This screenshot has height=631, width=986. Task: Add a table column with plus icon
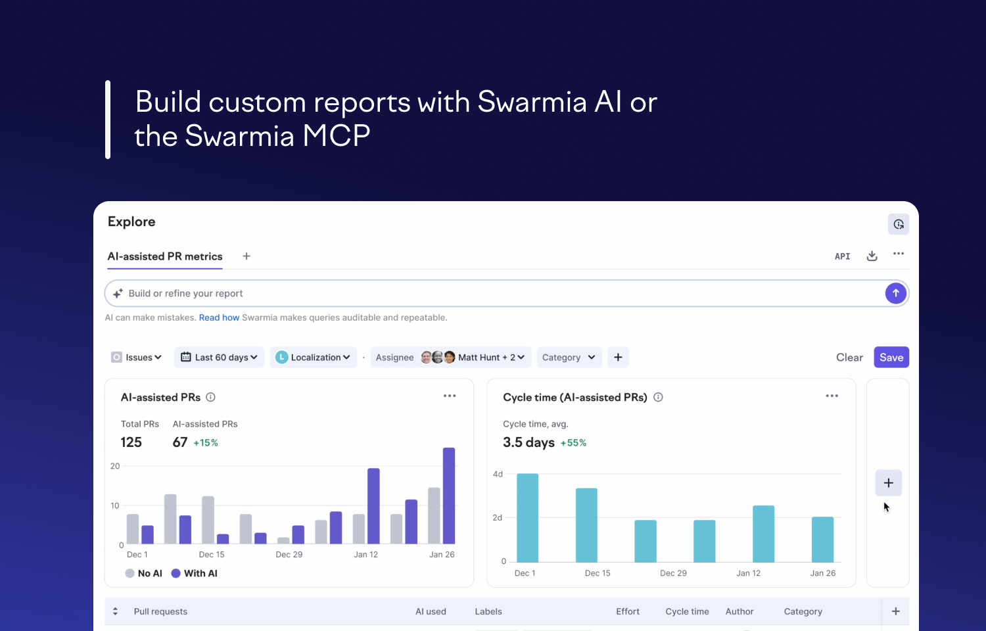[895, 611]
